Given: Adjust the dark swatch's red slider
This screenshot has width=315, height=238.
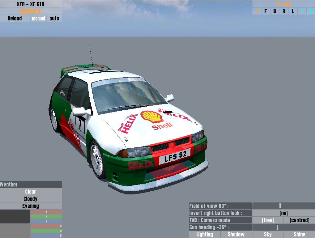Looking at the screenshot, I should point(46,212).
